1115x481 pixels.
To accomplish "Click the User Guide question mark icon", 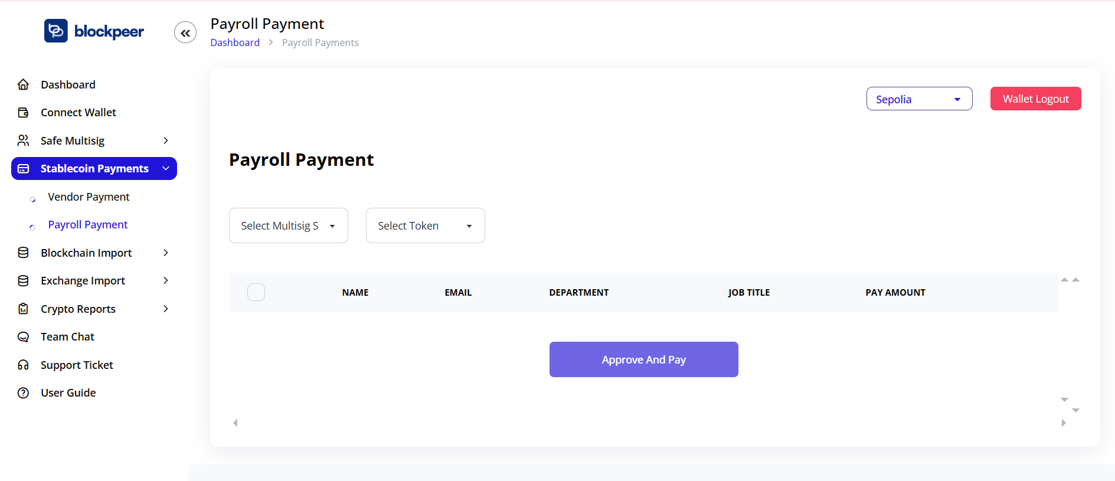I will pos(23,392).
